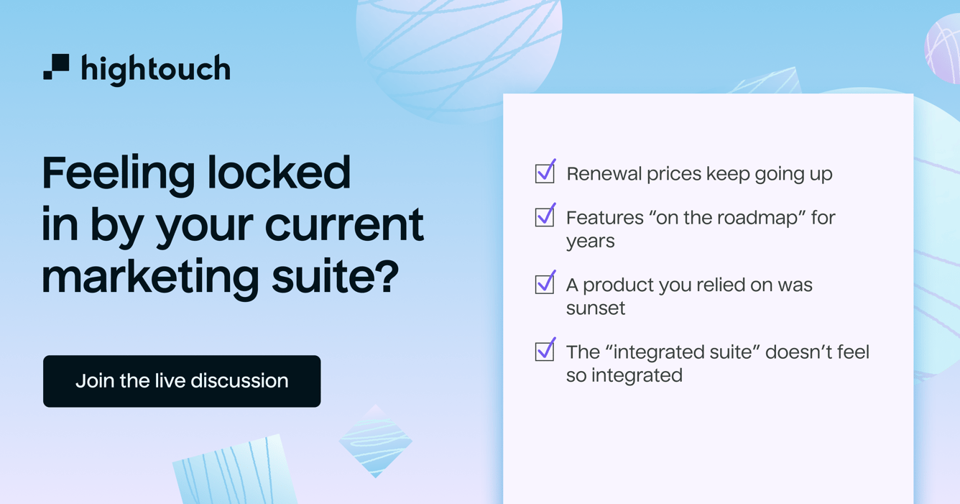The image size is (960, 504).
Task: Click the large scribbled sphere at top
Action: pyautogui.click(x=459, y=54)
